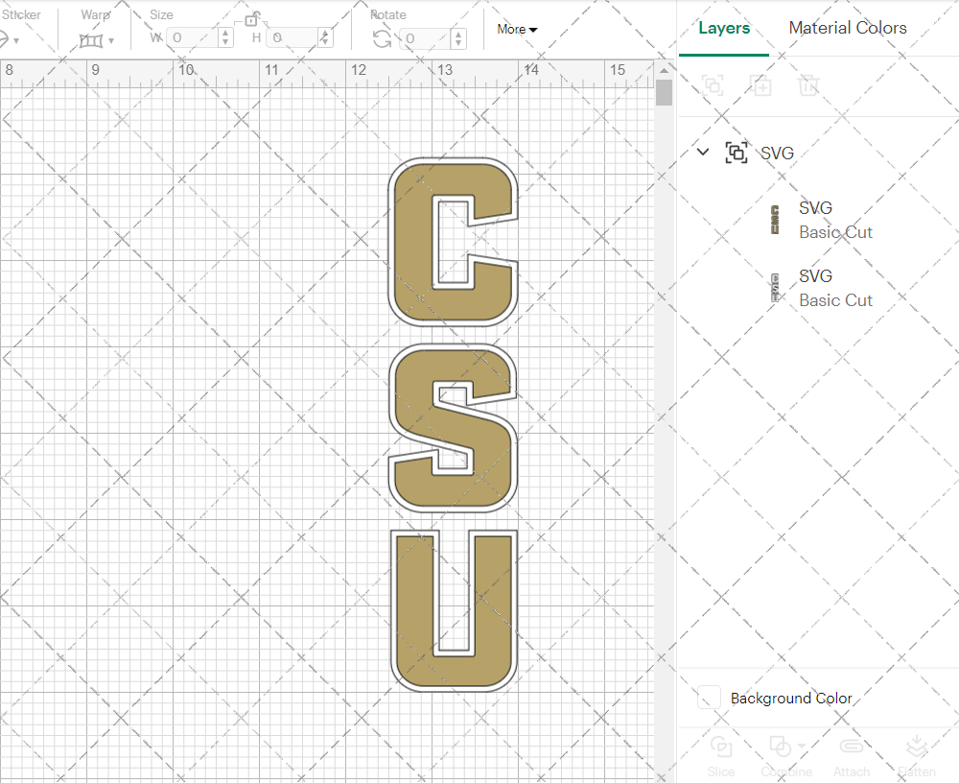The width and height of the screenshot is (959, 783).
Task: Collapse the SVG group chevron
Action: 703,152
